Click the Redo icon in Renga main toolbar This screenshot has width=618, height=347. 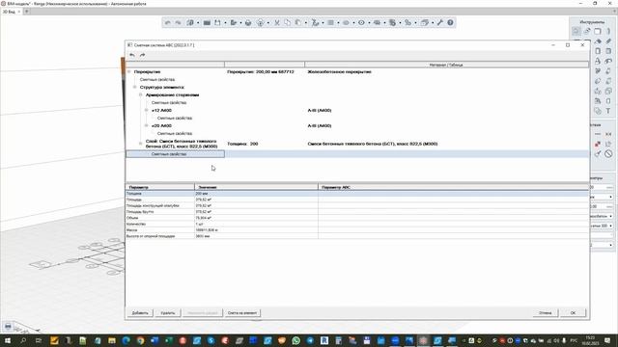pyautogui.click(x=178, y=23)
